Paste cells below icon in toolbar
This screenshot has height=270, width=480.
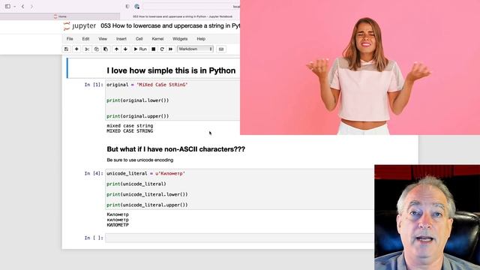(x=106, y=49)
